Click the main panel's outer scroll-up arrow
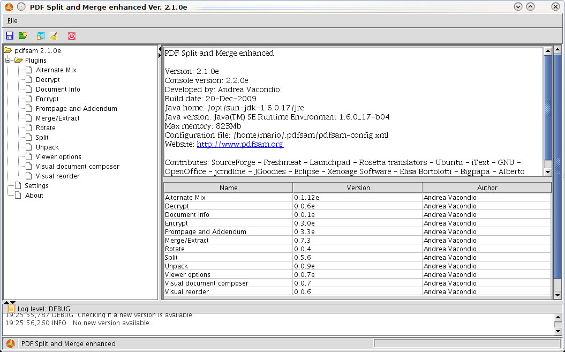565x352 pixels. (x=558, y=49)
